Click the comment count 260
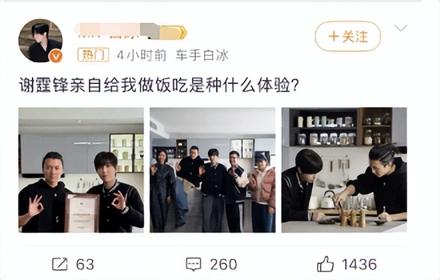Image resolution: width=440 pixels, height=280 pixels. pos(223,265)
